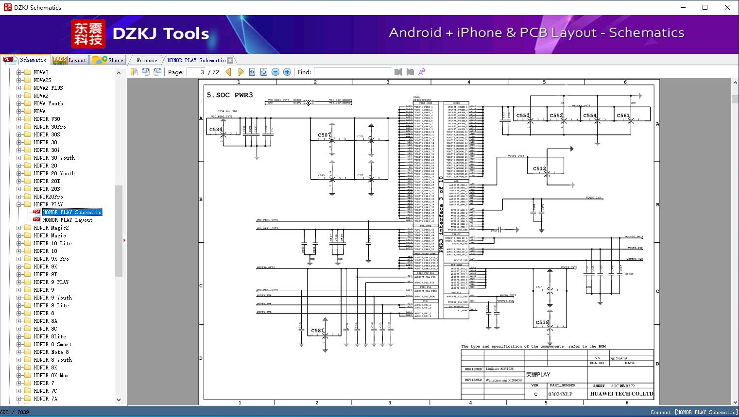The image size is (739, 417).
Task: Expand the HONOR 8A node
Action: point(18,321)
